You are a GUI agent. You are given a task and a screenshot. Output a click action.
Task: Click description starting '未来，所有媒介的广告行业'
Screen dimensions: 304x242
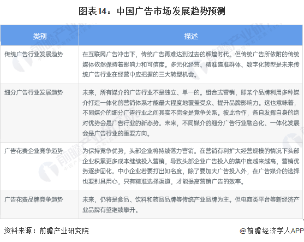tap(191, 113)
